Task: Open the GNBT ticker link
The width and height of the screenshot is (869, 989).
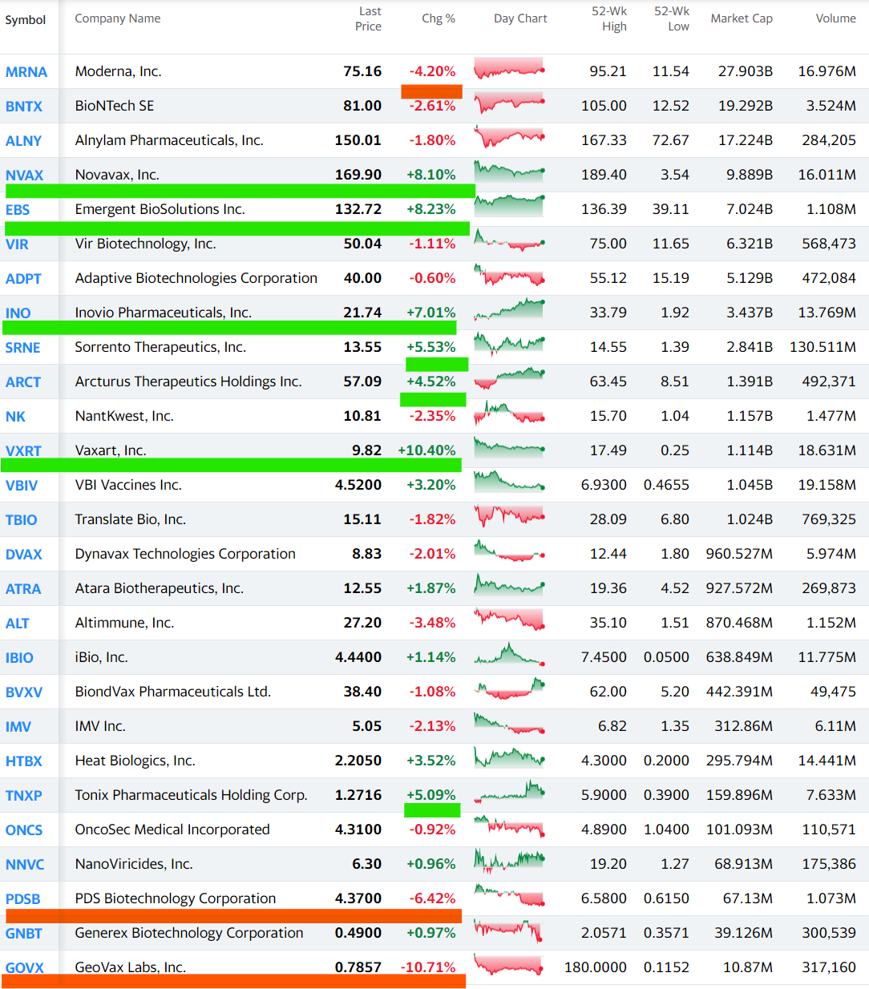Action: coord(24,934)
